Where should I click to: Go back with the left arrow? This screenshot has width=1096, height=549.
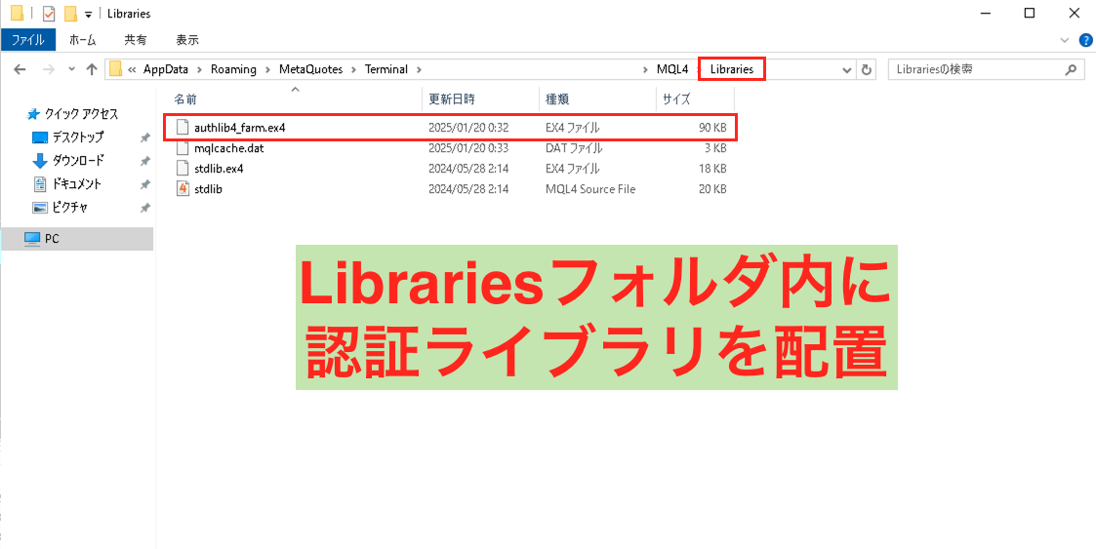point(20,69)
